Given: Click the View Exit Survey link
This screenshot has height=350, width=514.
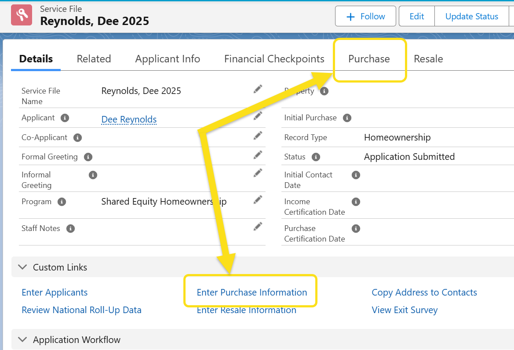Looking at the screenshot, I should (x=405, y=310).
